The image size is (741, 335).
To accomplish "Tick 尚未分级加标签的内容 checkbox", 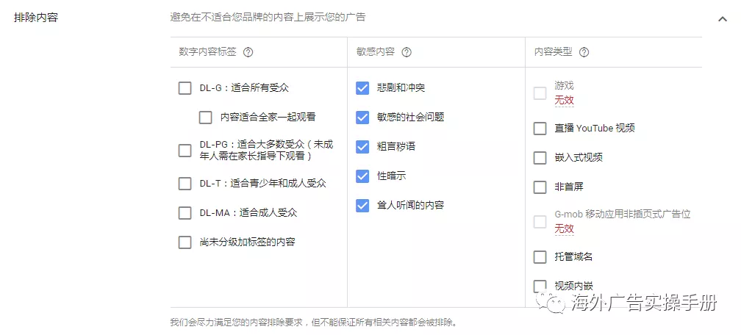I will click(x=185, y=242).
